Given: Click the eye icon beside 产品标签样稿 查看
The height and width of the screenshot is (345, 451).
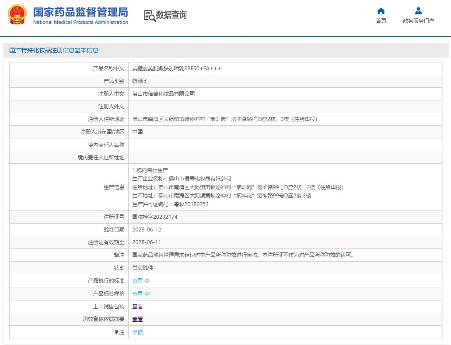Looking at the screenshot, I should point(147,294).
